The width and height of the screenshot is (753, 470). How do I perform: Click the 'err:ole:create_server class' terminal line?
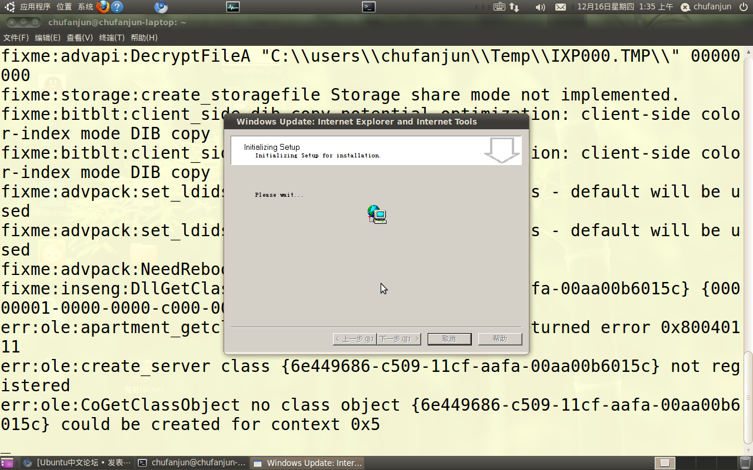point(371,376)
